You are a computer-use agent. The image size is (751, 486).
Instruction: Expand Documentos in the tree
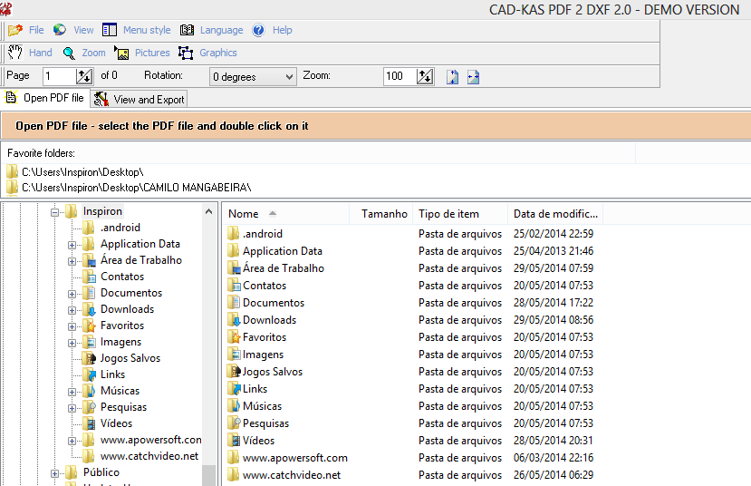click(72, 294)
